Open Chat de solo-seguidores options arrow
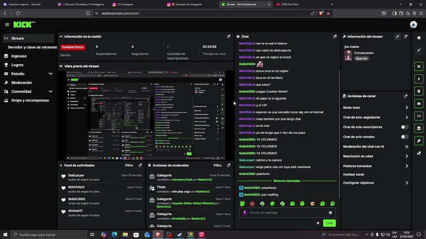Viewport: 426px width, 239px height. tap(406, 117)
